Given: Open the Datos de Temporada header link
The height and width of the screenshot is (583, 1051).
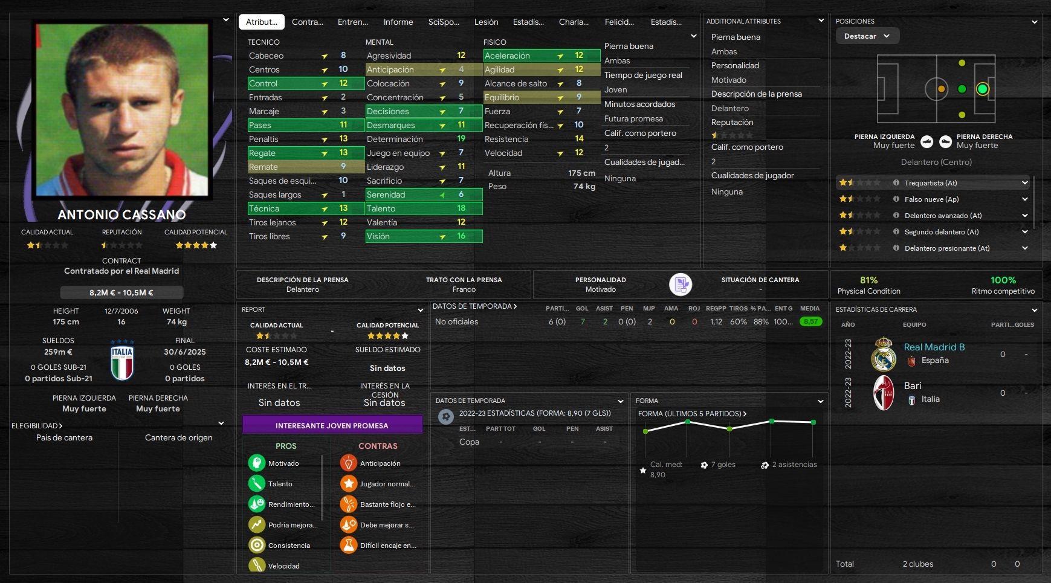Looking at the screenshot, I should point(475,306).
